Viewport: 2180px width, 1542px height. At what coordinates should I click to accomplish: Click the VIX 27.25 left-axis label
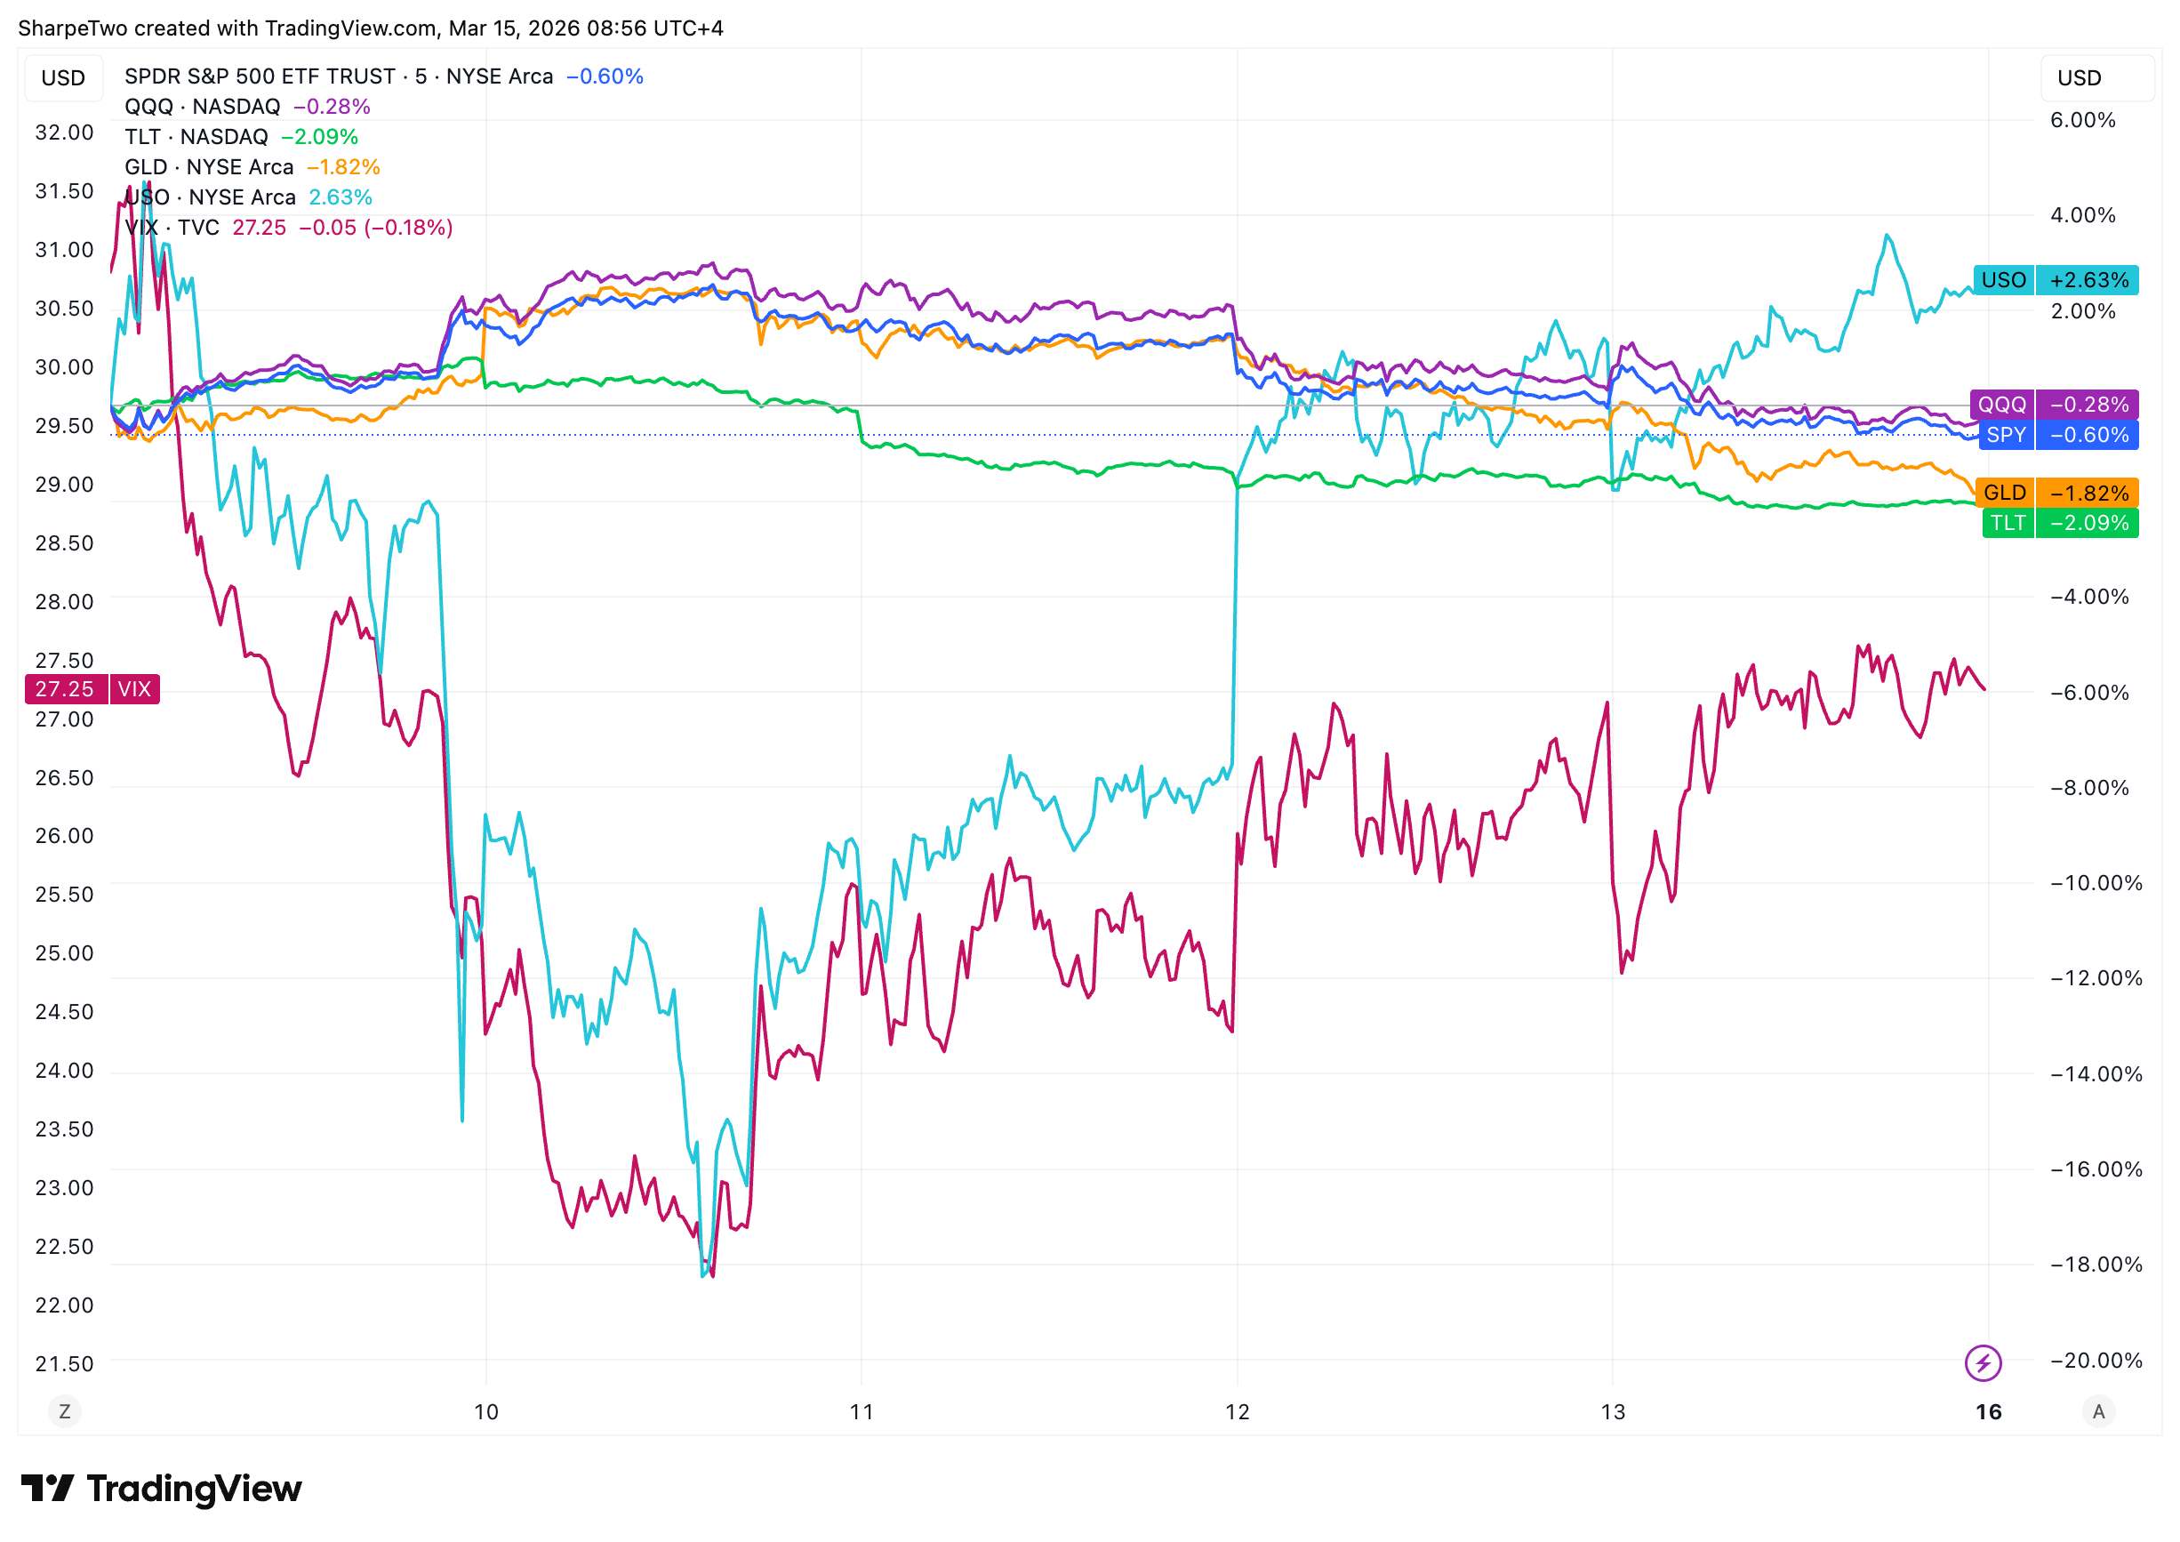[92, 689]
